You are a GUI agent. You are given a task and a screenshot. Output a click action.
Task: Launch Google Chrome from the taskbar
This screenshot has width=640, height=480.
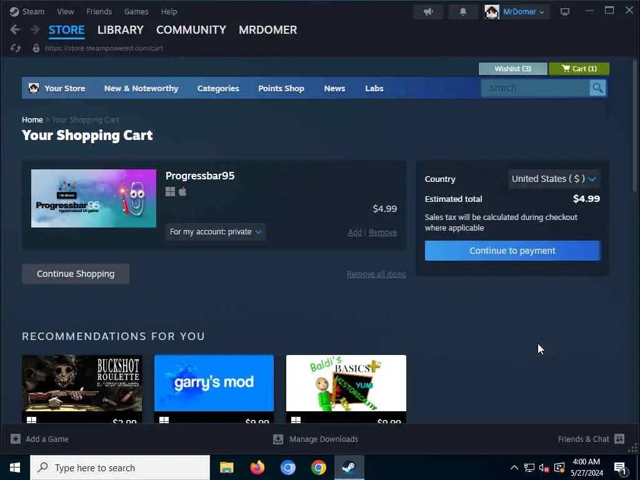[x=318, y=467]
